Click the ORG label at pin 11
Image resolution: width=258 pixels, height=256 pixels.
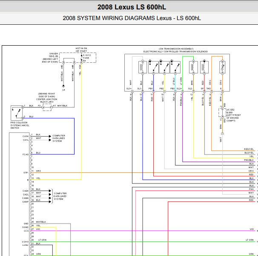tap(38, 171)
